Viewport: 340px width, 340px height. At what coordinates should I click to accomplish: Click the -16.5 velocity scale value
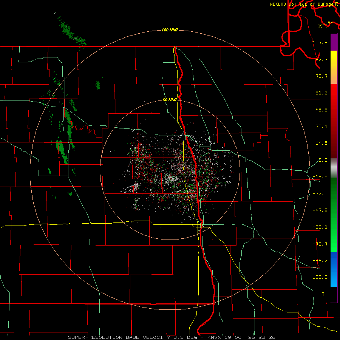[320, 177]
